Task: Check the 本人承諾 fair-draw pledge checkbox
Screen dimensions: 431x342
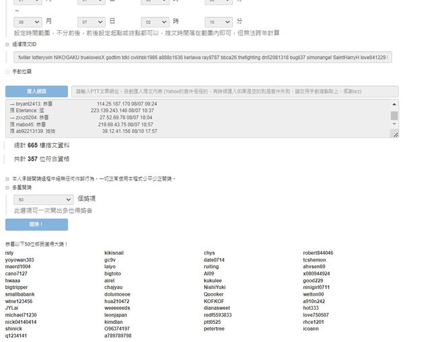Action: [7, 179]
